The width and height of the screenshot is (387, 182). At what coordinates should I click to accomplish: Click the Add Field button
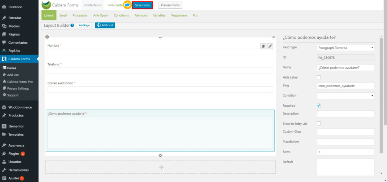[x=105, y=25]
